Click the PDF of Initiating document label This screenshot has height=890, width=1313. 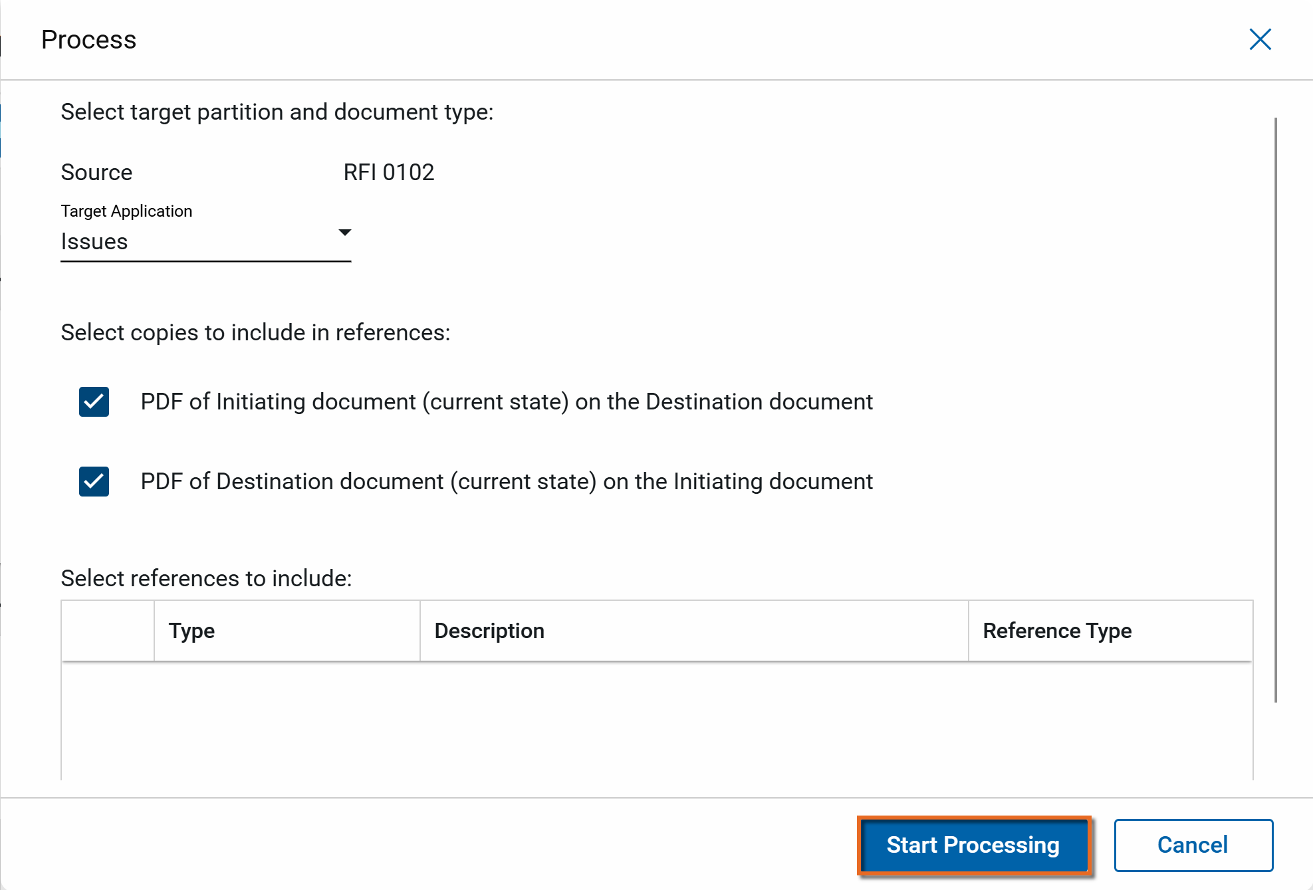pyautogui.click(x=507, y=402)
